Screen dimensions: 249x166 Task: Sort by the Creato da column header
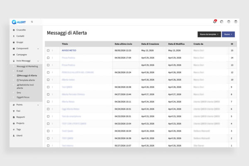click(198, 44)
